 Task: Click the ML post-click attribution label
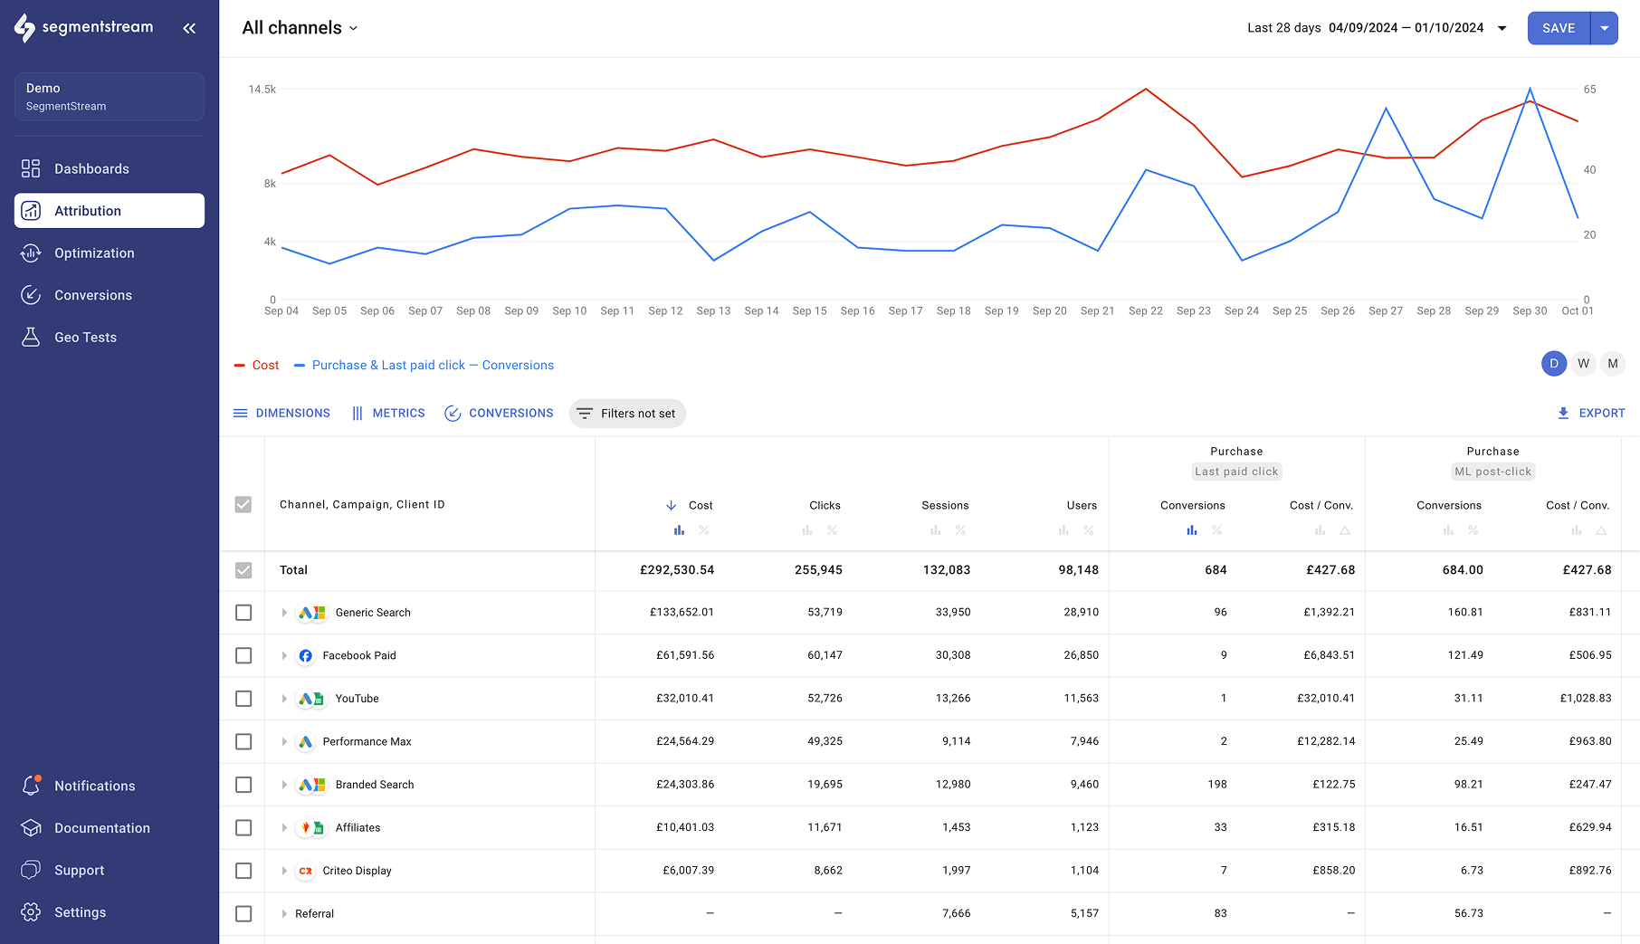[x=1492, y=472]
